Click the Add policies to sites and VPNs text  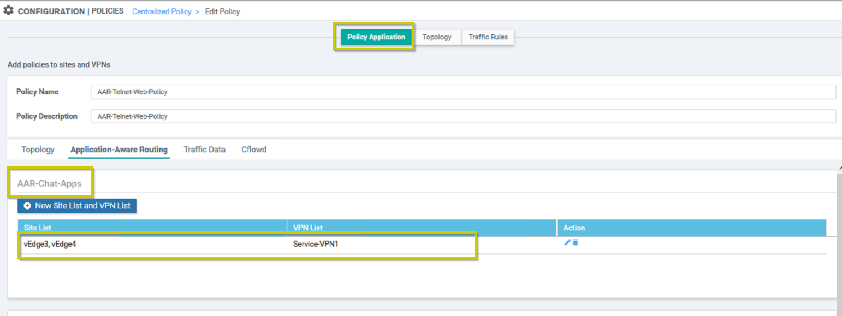pyautogui.click(x=59, y=64)
